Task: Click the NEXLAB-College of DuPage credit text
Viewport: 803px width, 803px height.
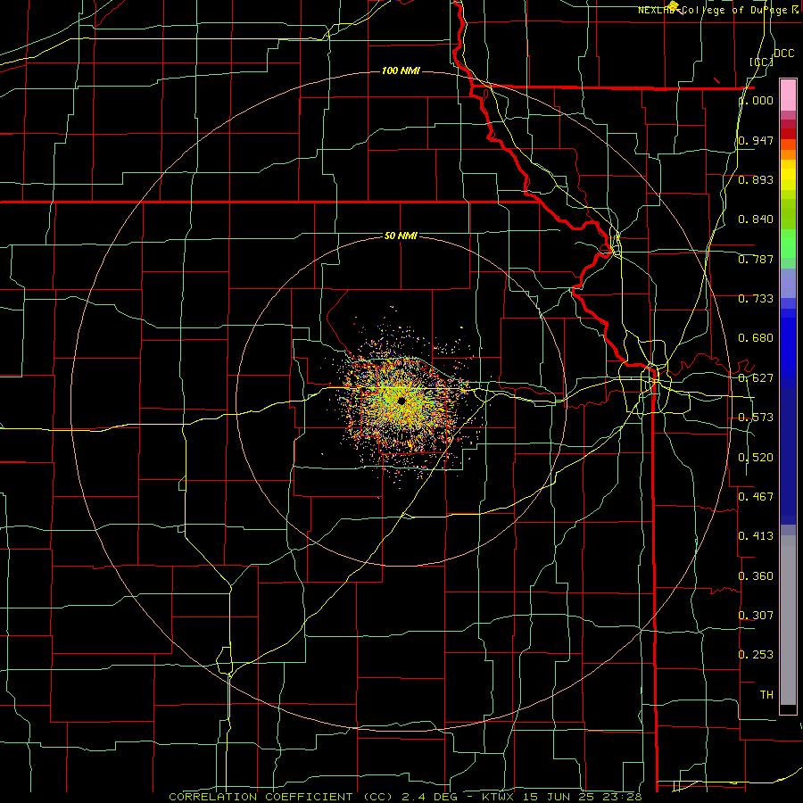Action: coord(718,10)
